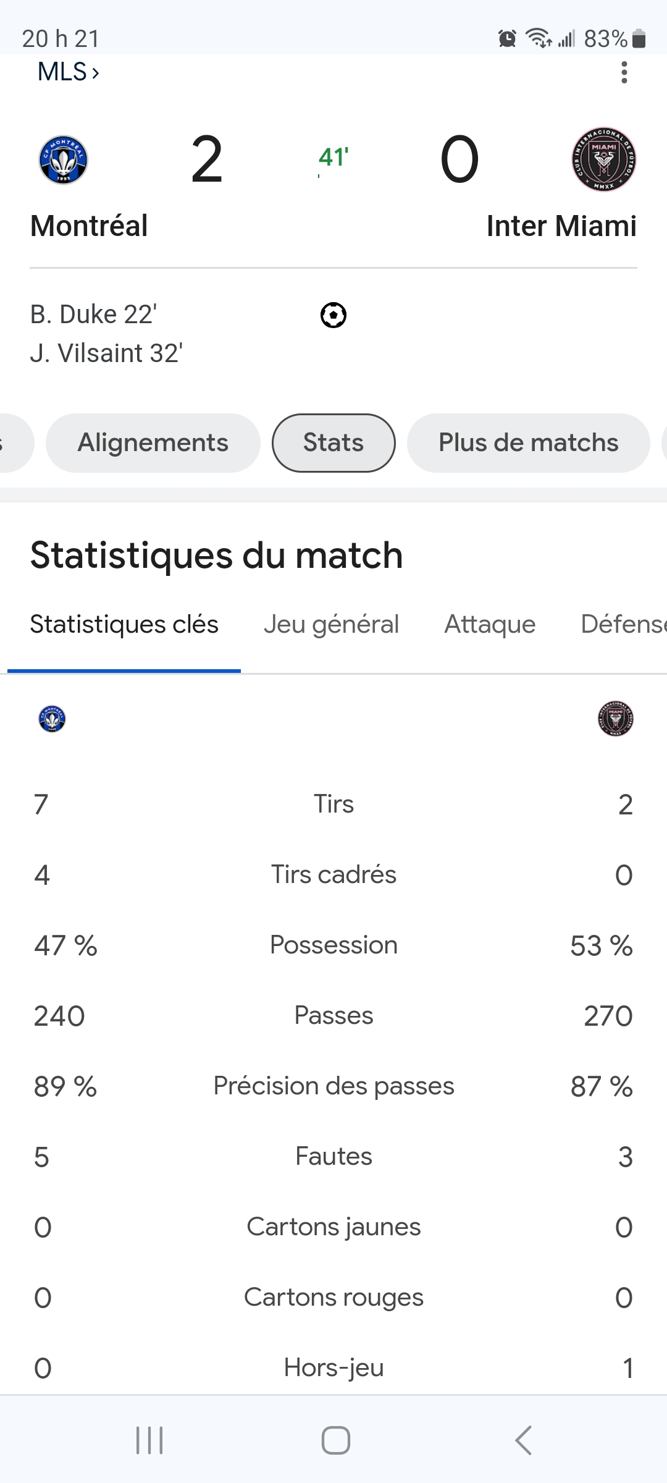Tap the Inter Miami crest beside the score

604,159
